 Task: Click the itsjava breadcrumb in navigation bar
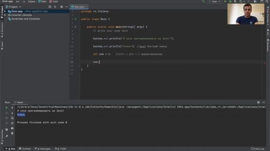coord(32,1)
